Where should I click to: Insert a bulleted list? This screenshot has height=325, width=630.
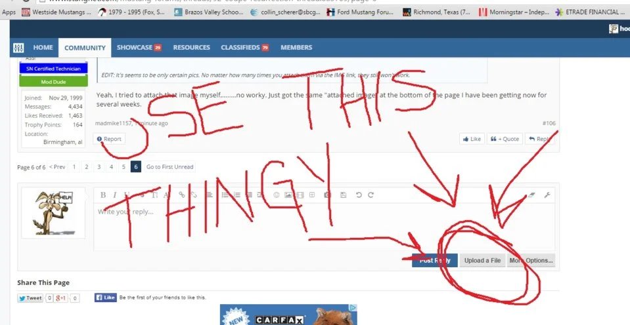point(225,195)
